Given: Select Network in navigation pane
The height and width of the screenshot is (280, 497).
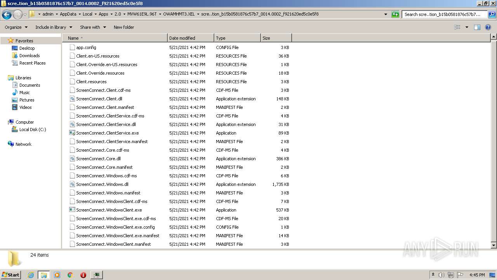Looking at the screenshot, I should coord(23,144).
